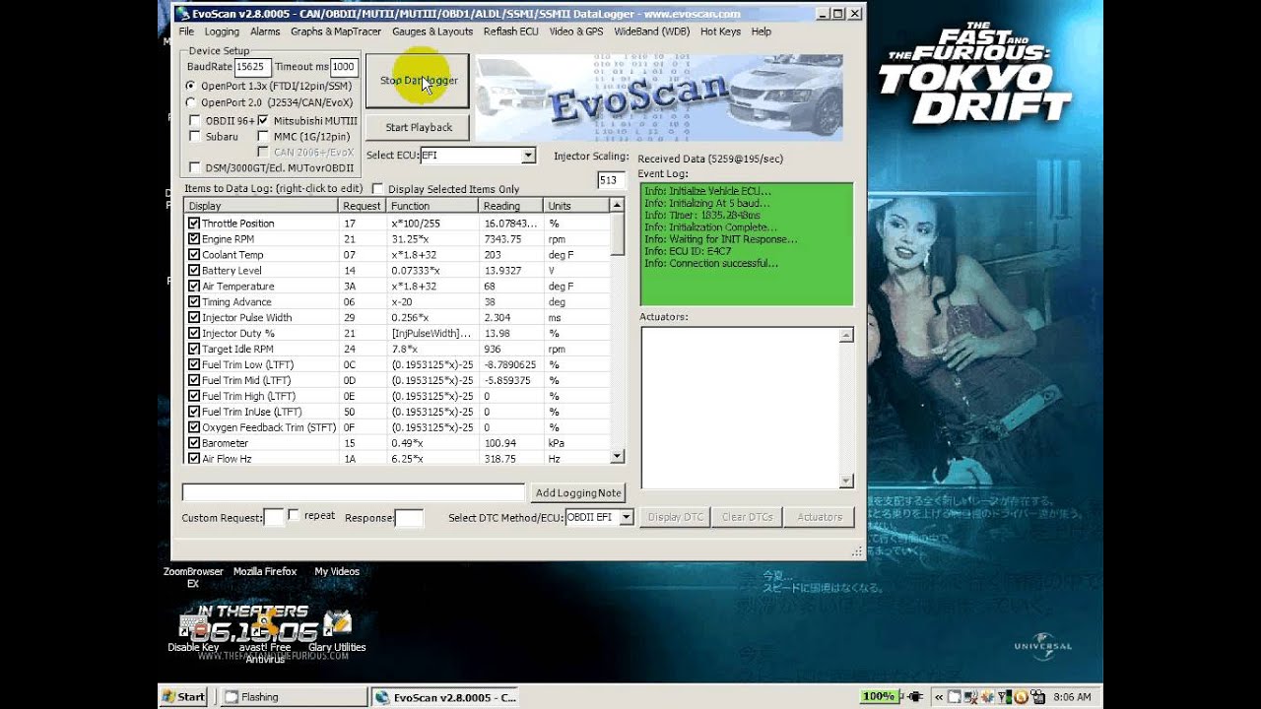Click into the BaudRate field
Viewport: 1261px width, 709px height.
click(x=252, y=67)
